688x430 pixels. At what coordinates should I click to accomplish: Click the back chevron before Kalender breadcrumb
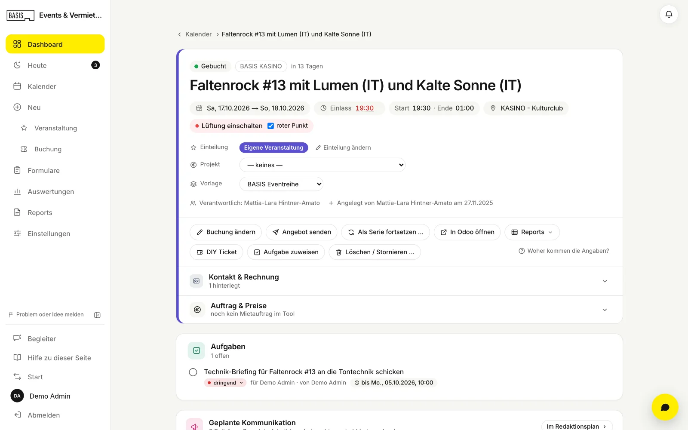179,34
